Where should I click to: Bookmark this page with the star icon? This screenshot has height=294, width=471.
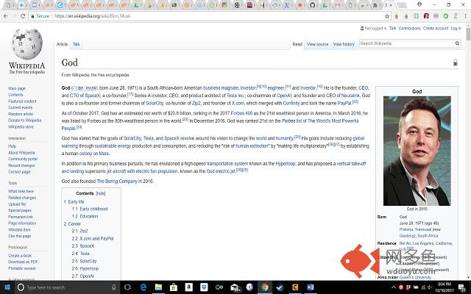[x=387, y=16]
